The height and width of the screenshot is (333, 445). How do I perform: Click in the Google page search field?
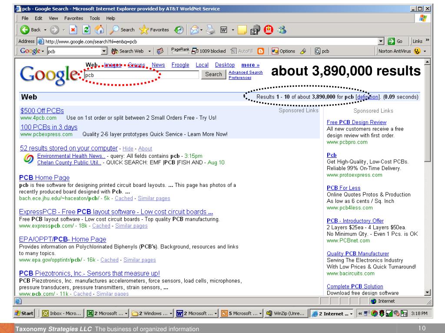click(141, 75)
